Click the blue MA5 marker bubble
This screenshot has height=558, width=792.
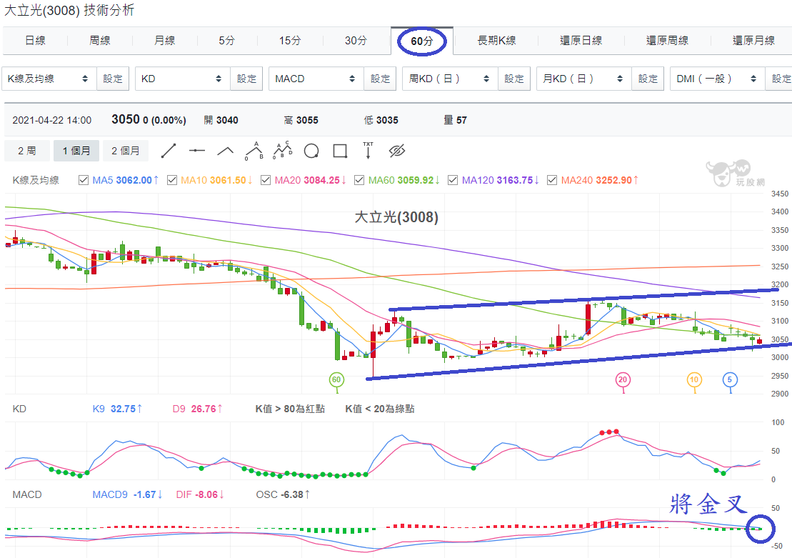(729, 379)
